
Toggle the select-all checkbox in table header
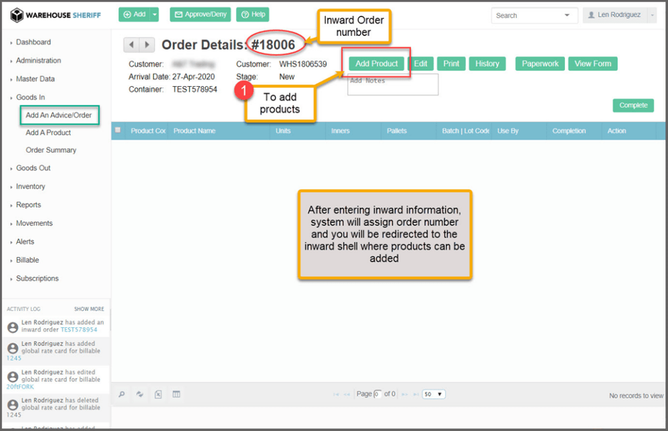click(x=118, y=130)
